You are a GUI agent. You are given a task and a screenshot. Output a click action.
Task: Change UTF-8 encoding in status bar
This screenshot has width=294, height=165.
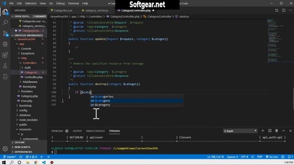pos(244,157)
